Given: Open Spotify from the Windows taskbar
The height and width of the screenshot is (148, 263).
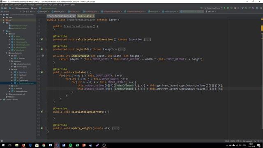Looking at the screenshot, I should (70, 145).
